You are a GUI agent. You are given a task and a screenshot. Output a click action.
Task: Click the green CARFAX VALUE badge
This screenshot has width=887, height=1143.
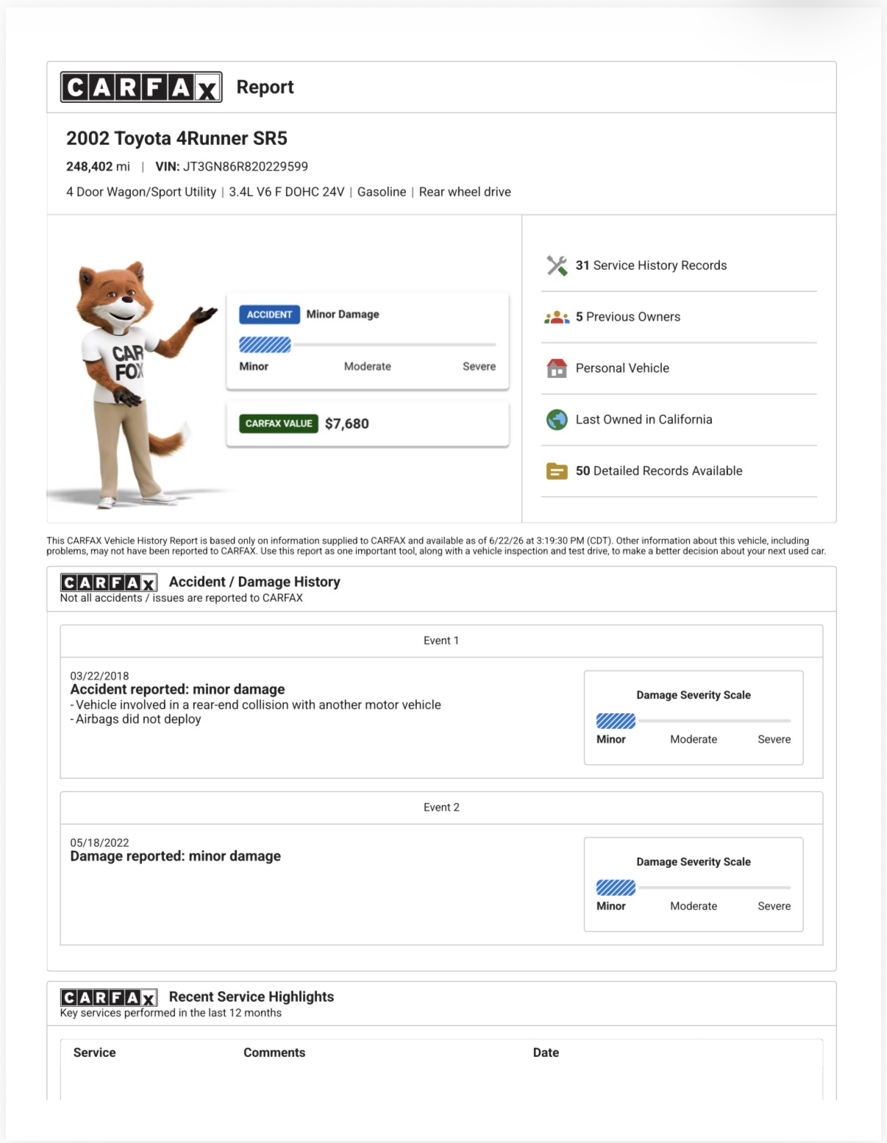279,424
